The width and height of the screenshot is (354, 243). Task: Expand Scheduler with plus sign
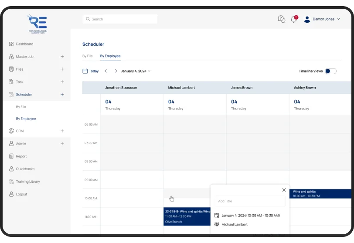tap(62, 94)
